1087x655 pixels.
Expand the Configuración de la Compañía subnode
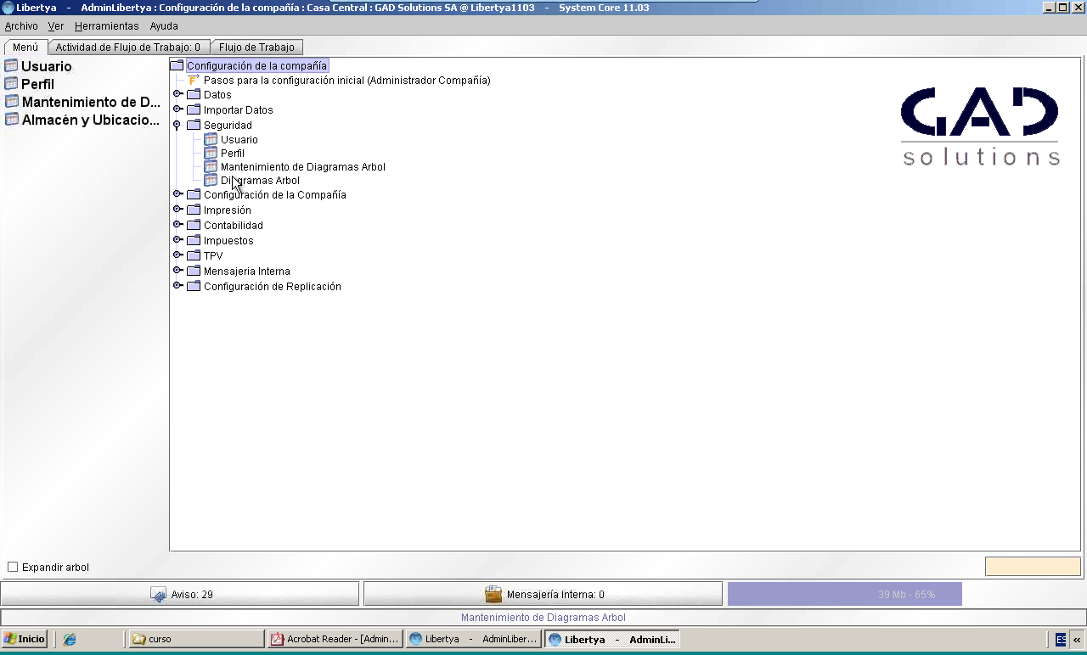tap(177, 194)
